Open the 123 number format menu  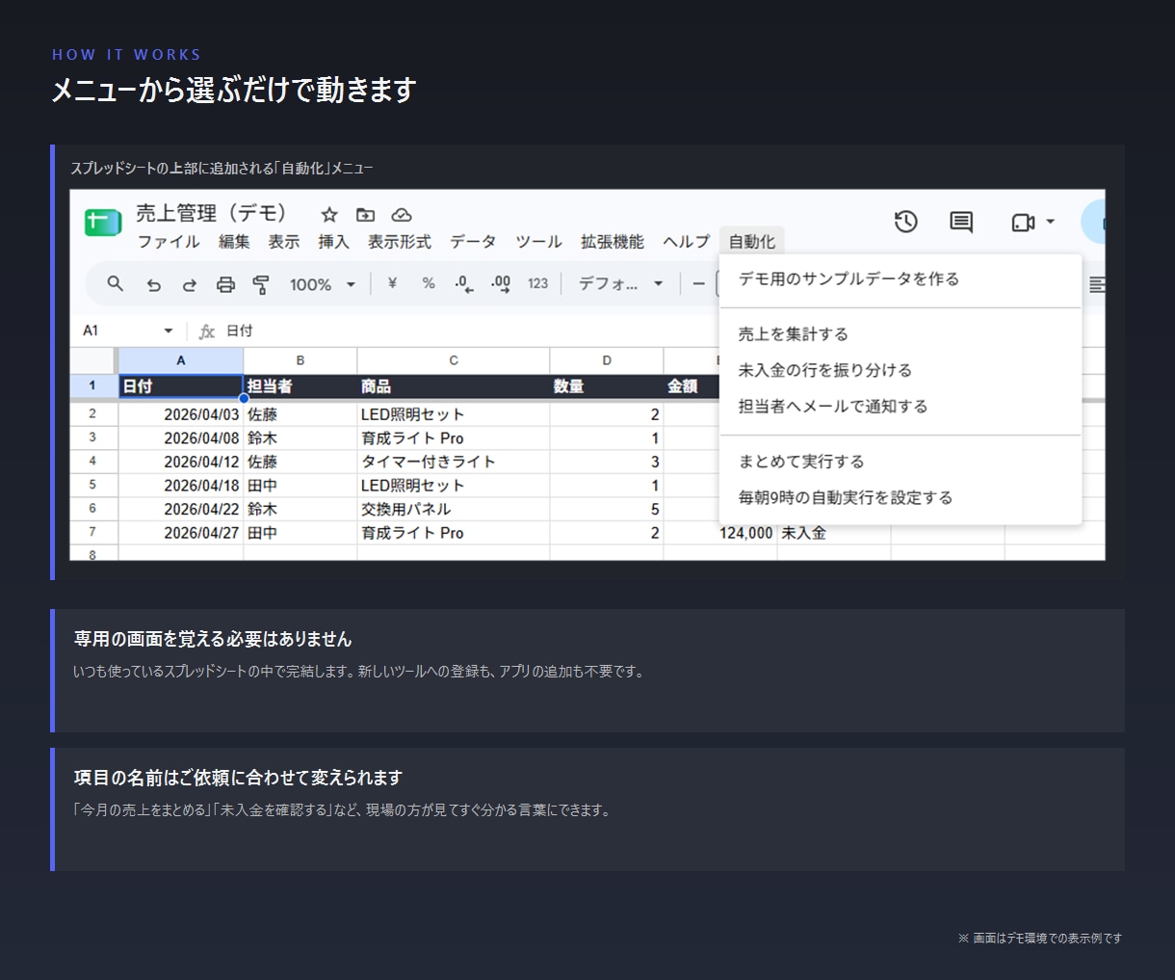[x=537, y=283]
